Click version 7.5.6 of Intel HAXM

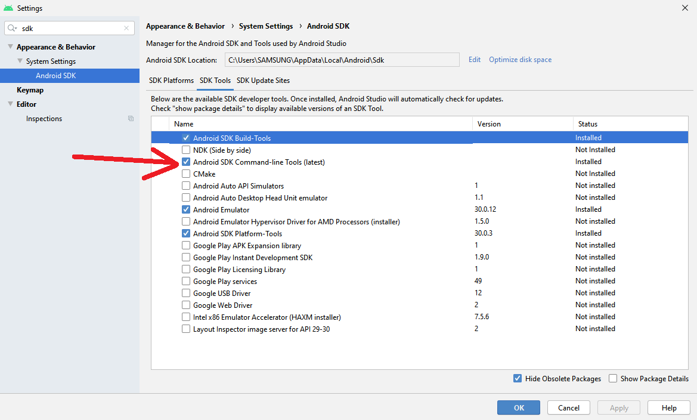(481, 317)
